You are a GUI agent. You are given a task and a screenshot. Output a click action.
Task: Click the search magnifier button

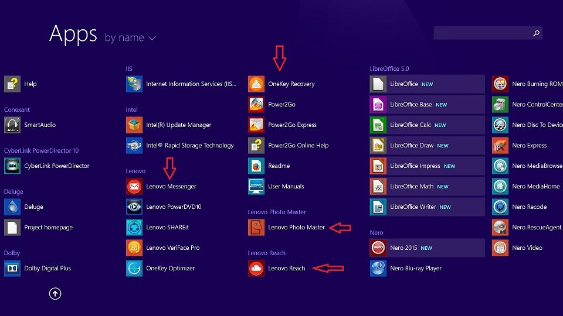tap(535, 33)
